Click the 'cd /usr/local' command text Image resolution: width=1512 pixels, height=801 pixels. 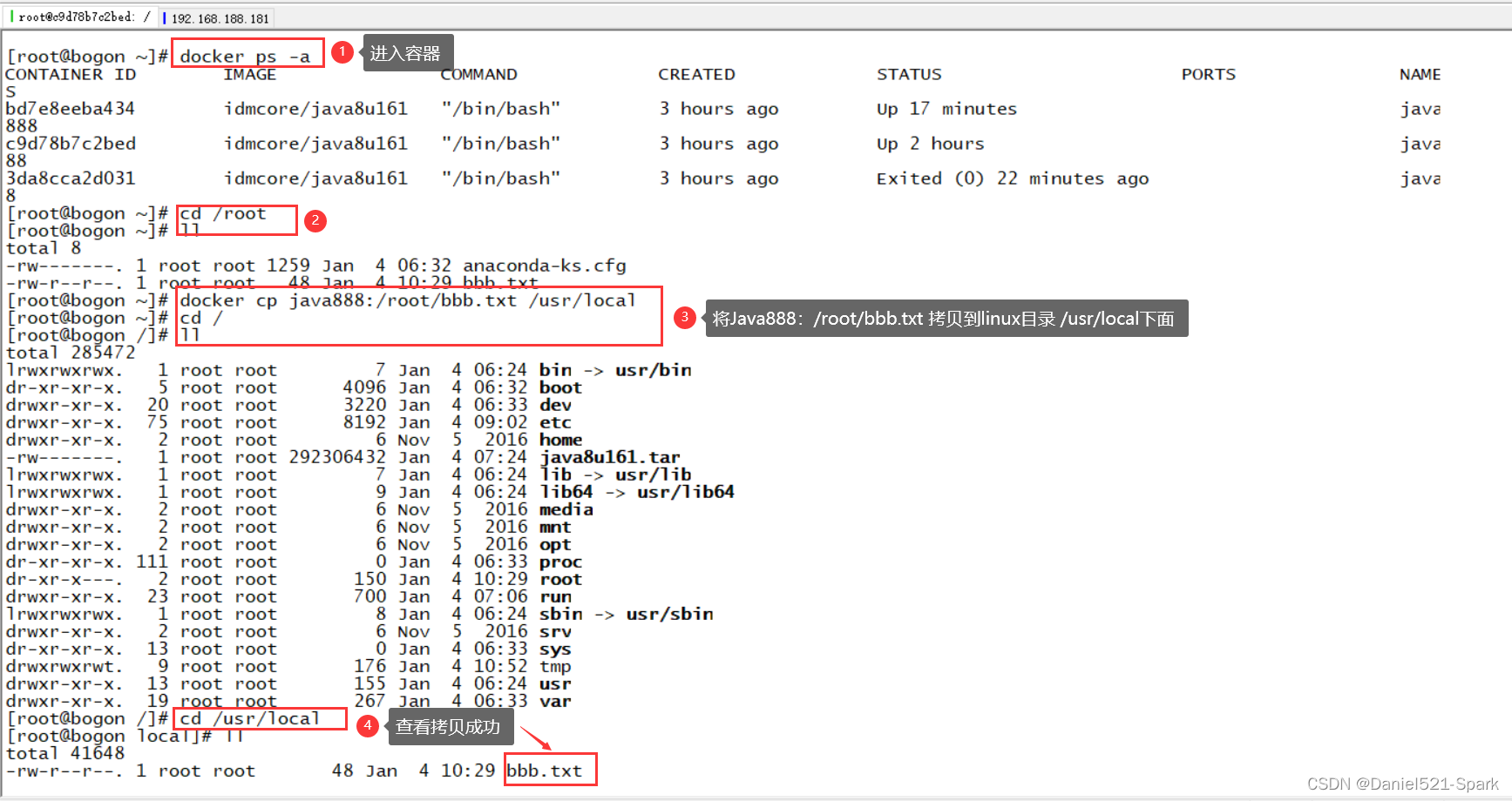[x=250, y=718]
